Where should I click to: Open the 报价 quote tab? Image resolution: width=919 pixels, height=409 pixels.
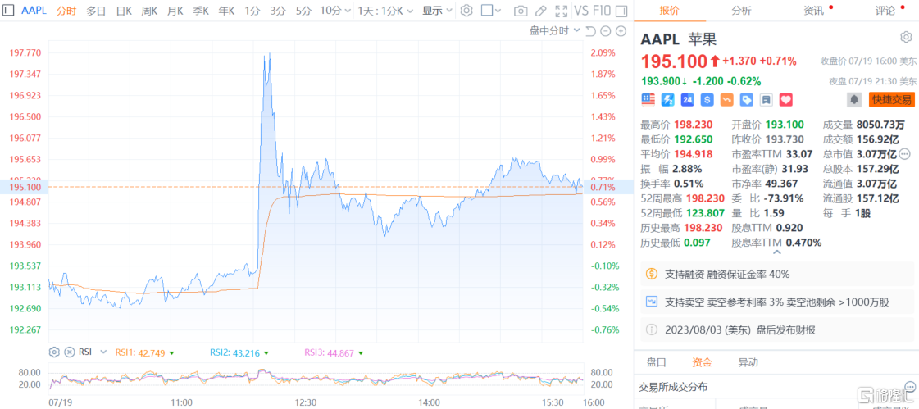(x=670, y=10)
